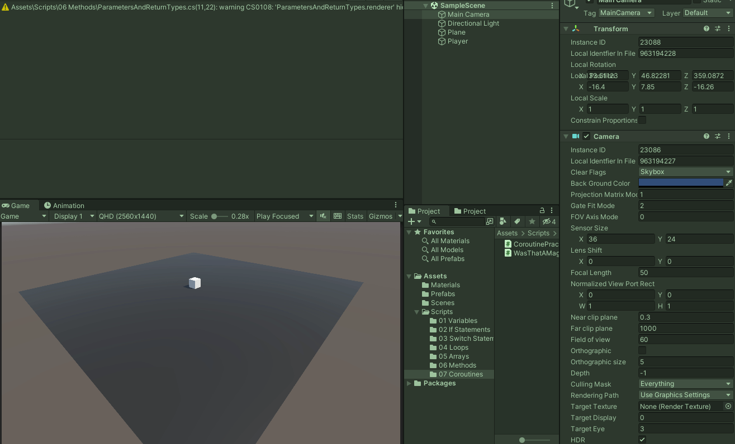Click the search-by-label tag icon

[517, 221]
